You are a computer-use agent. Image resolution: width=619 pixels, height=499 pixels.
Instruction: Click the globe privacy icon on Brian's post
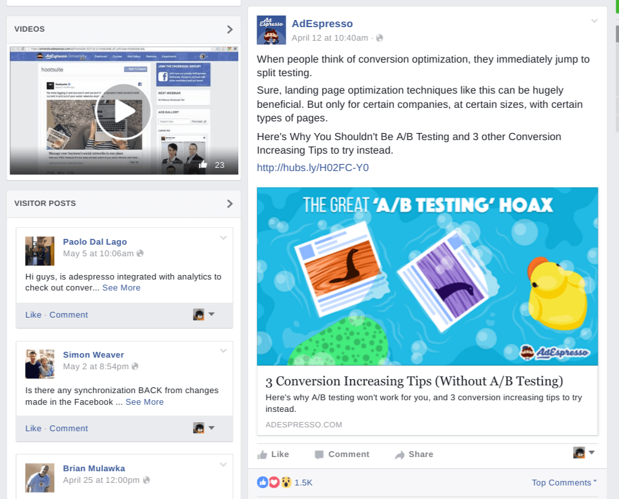pos(146,480)
